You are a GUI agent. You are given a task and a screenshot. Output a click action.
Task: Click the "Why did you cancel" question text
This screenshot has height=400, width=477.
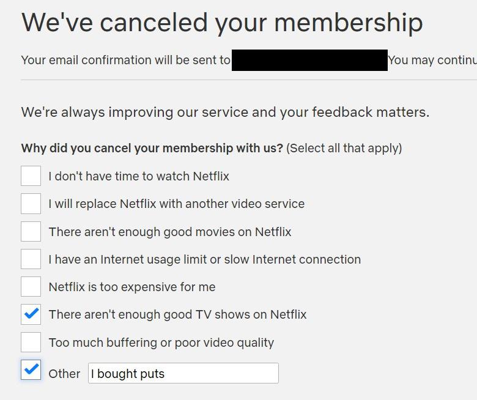[152, 148]
